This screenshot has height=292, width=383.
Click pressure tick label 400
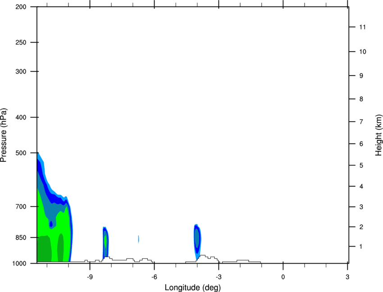(x=21, y=117)
